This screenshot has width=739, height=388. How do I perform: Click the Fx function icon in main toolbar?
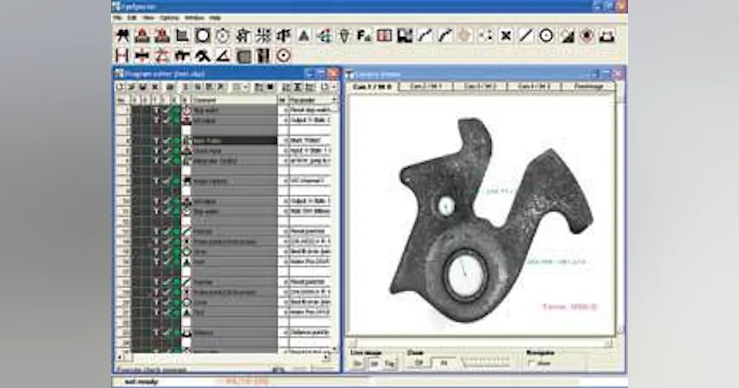click(364, 36)
